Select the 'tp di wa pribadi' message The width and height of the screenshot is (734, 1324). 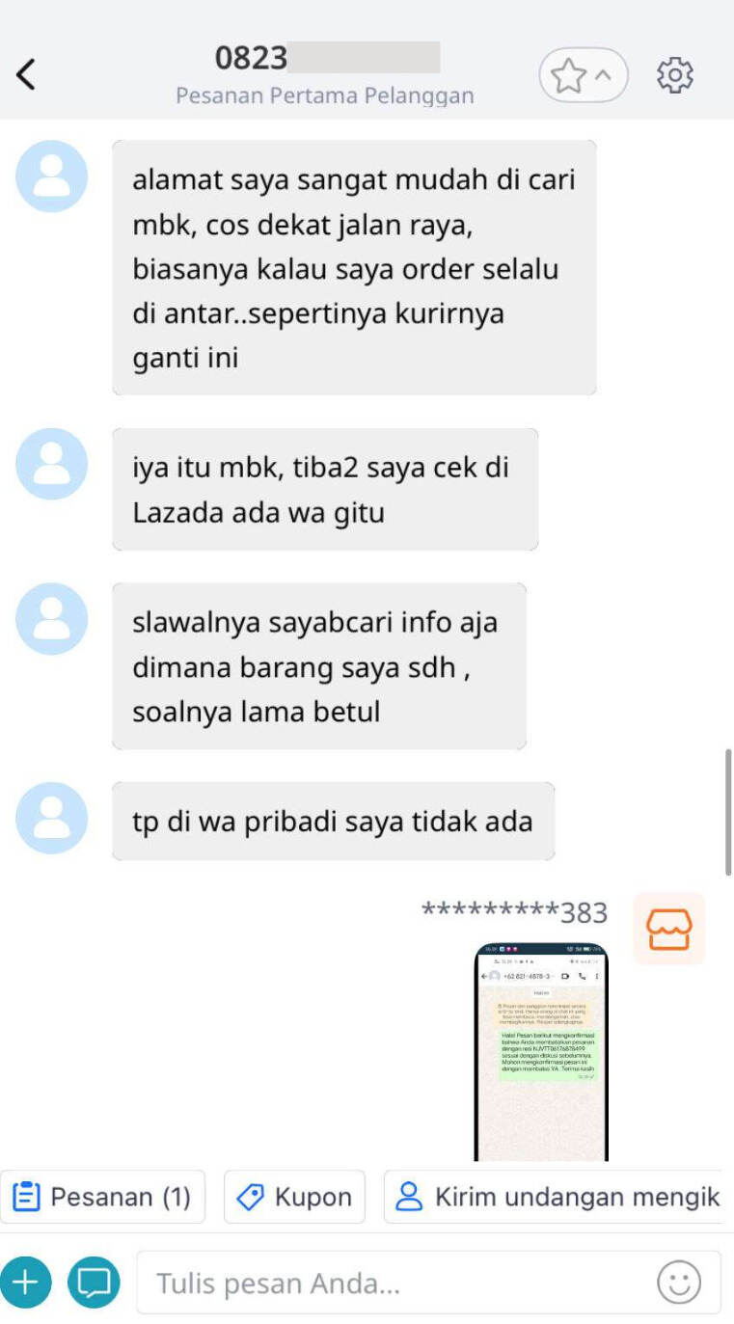(333, 822)
